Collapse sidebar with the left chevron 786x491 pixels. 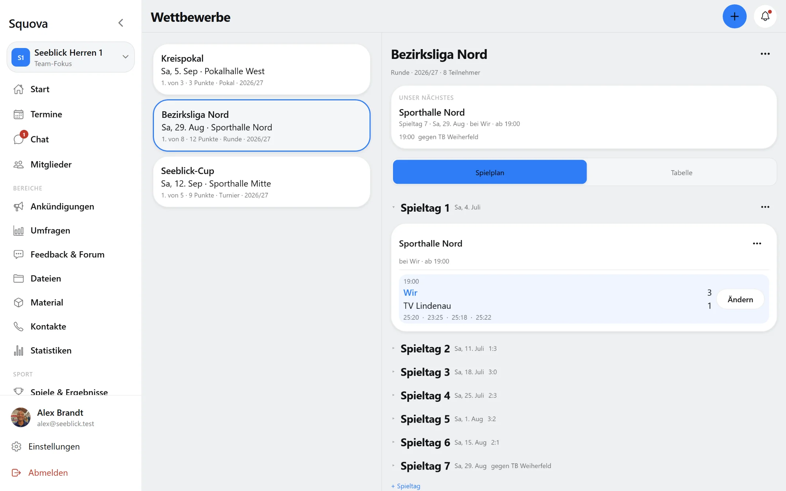[x=121, y=23]
